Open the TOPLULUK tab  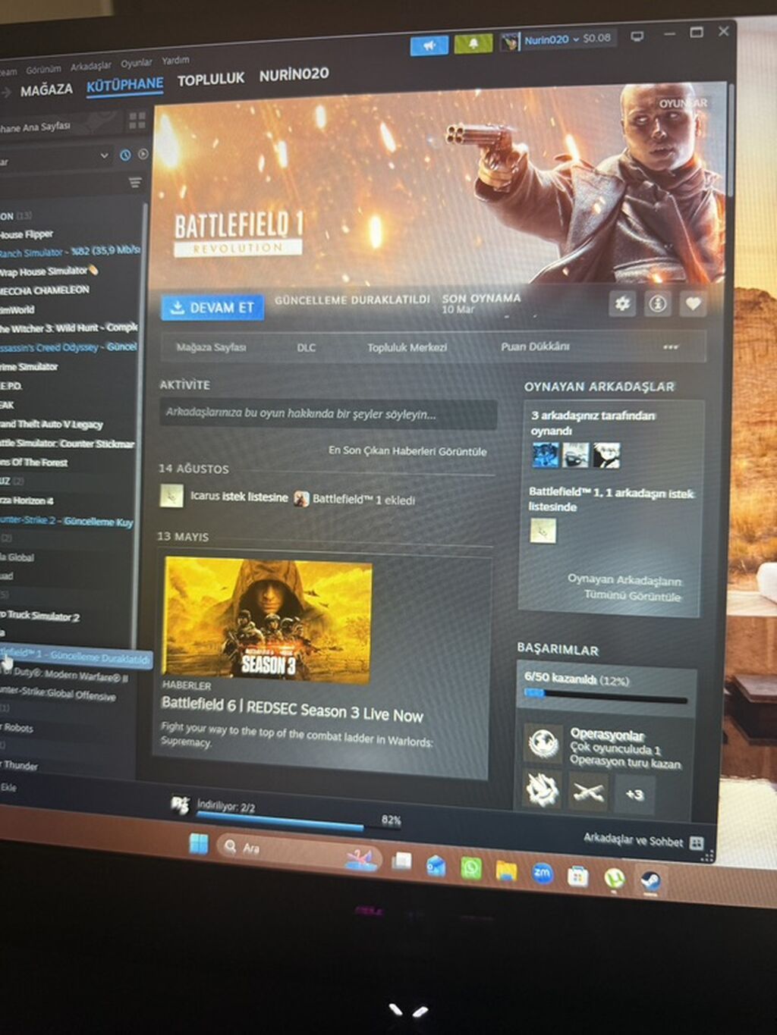point(211,79)
